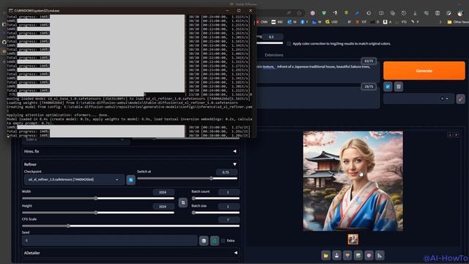Click the dice random seed icon
The width and height of the screenshot is (469, 264).
(x=204, y=241)
